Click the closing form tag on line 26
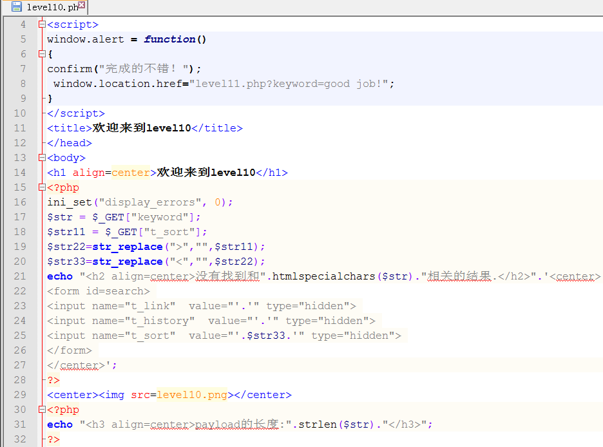This screenshot has width=603, height=447. tap(70, 350)
